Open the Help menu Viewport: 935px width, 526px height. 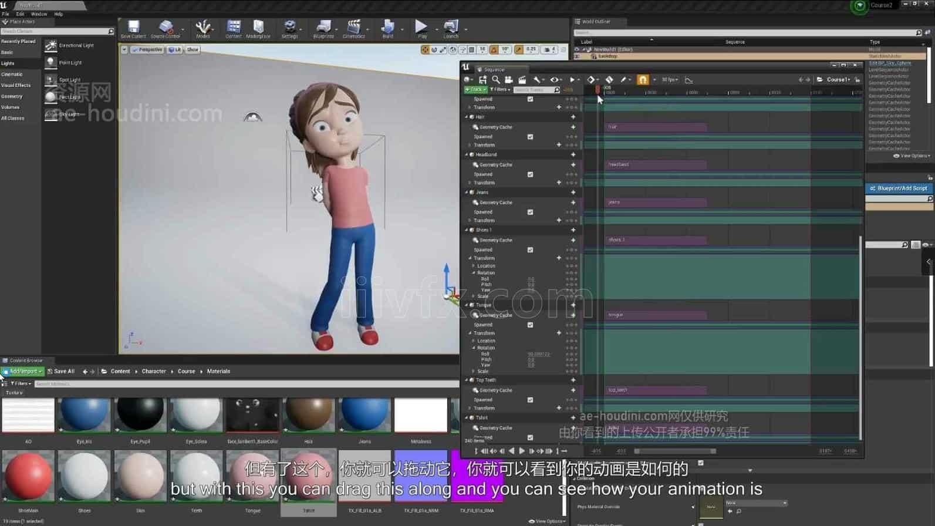(x=59, y=14)
